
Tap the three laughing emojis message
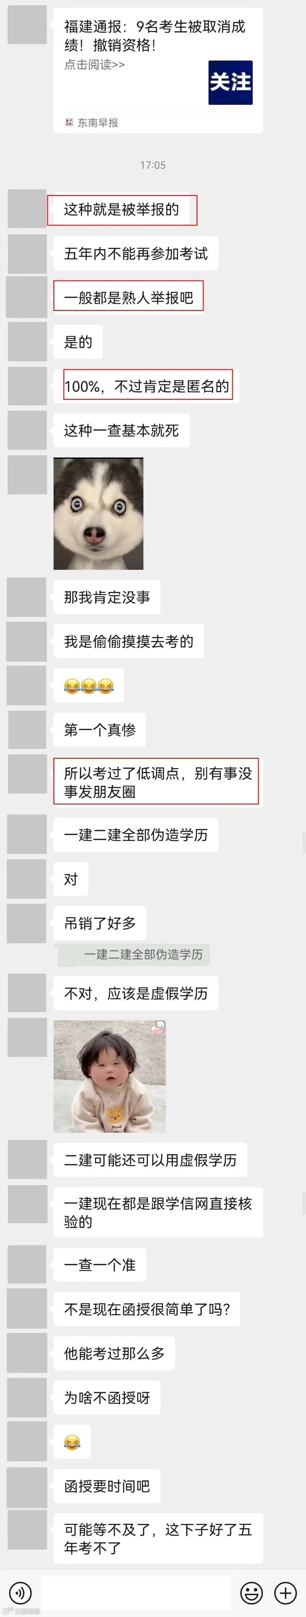(88, 685)
